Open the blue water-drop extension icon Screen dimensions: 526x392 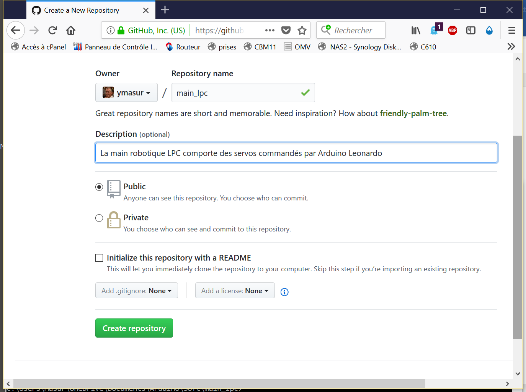[x=489, y=30]
